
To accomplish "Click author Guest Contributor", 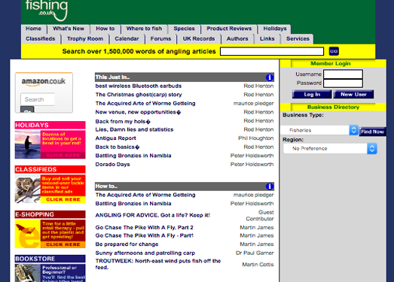I will click(260, 216).
